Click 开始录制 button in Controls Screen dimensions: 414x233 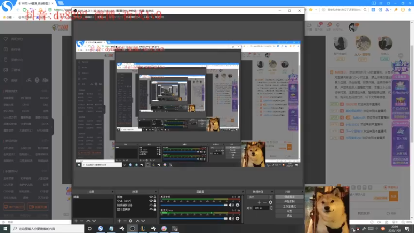tap(289, 201)
